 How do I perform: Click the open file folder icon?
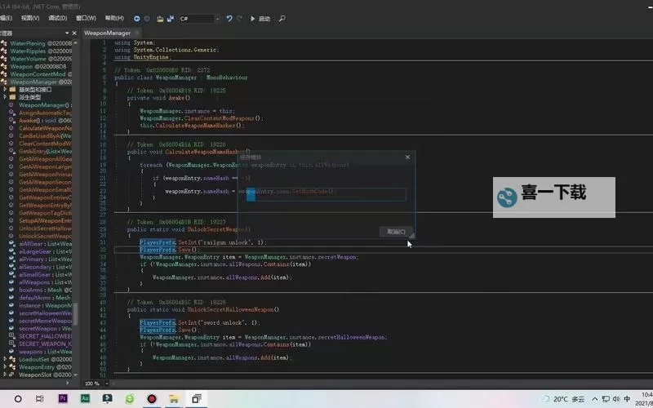pyautogui.click(x=159, y=18)
